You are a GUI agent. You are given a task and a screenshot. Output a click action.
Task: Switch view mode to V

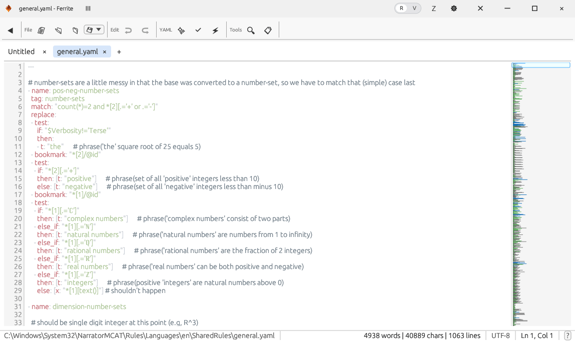coord(414,8)
